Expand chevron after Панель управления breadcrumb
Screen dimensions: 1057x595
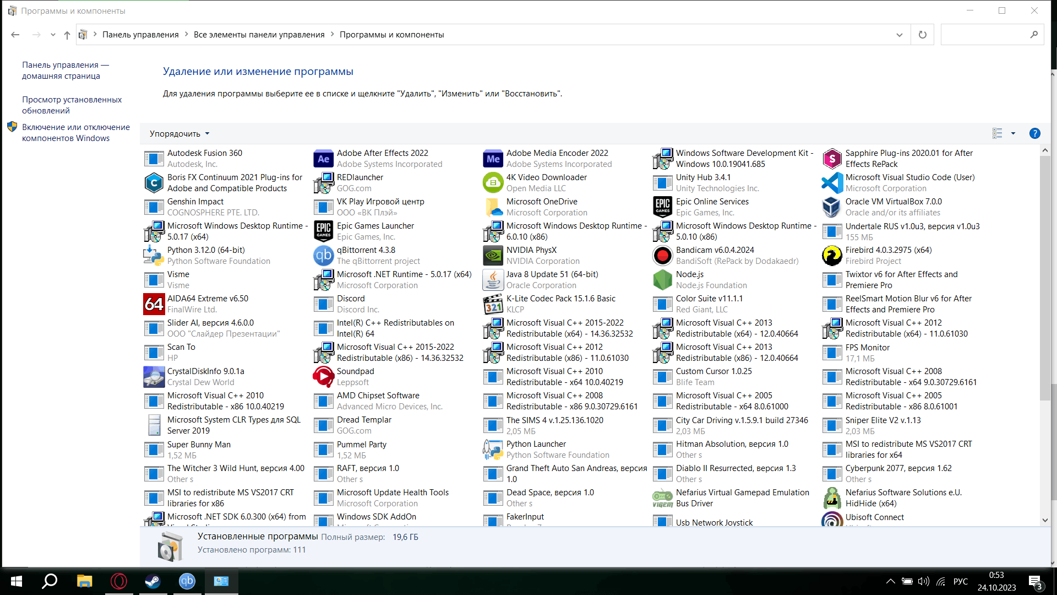(186, 35)
